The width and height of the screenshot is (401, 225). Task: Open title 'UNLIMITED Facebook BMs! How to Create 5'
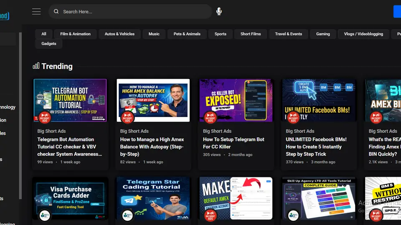(x=316, y=147)
